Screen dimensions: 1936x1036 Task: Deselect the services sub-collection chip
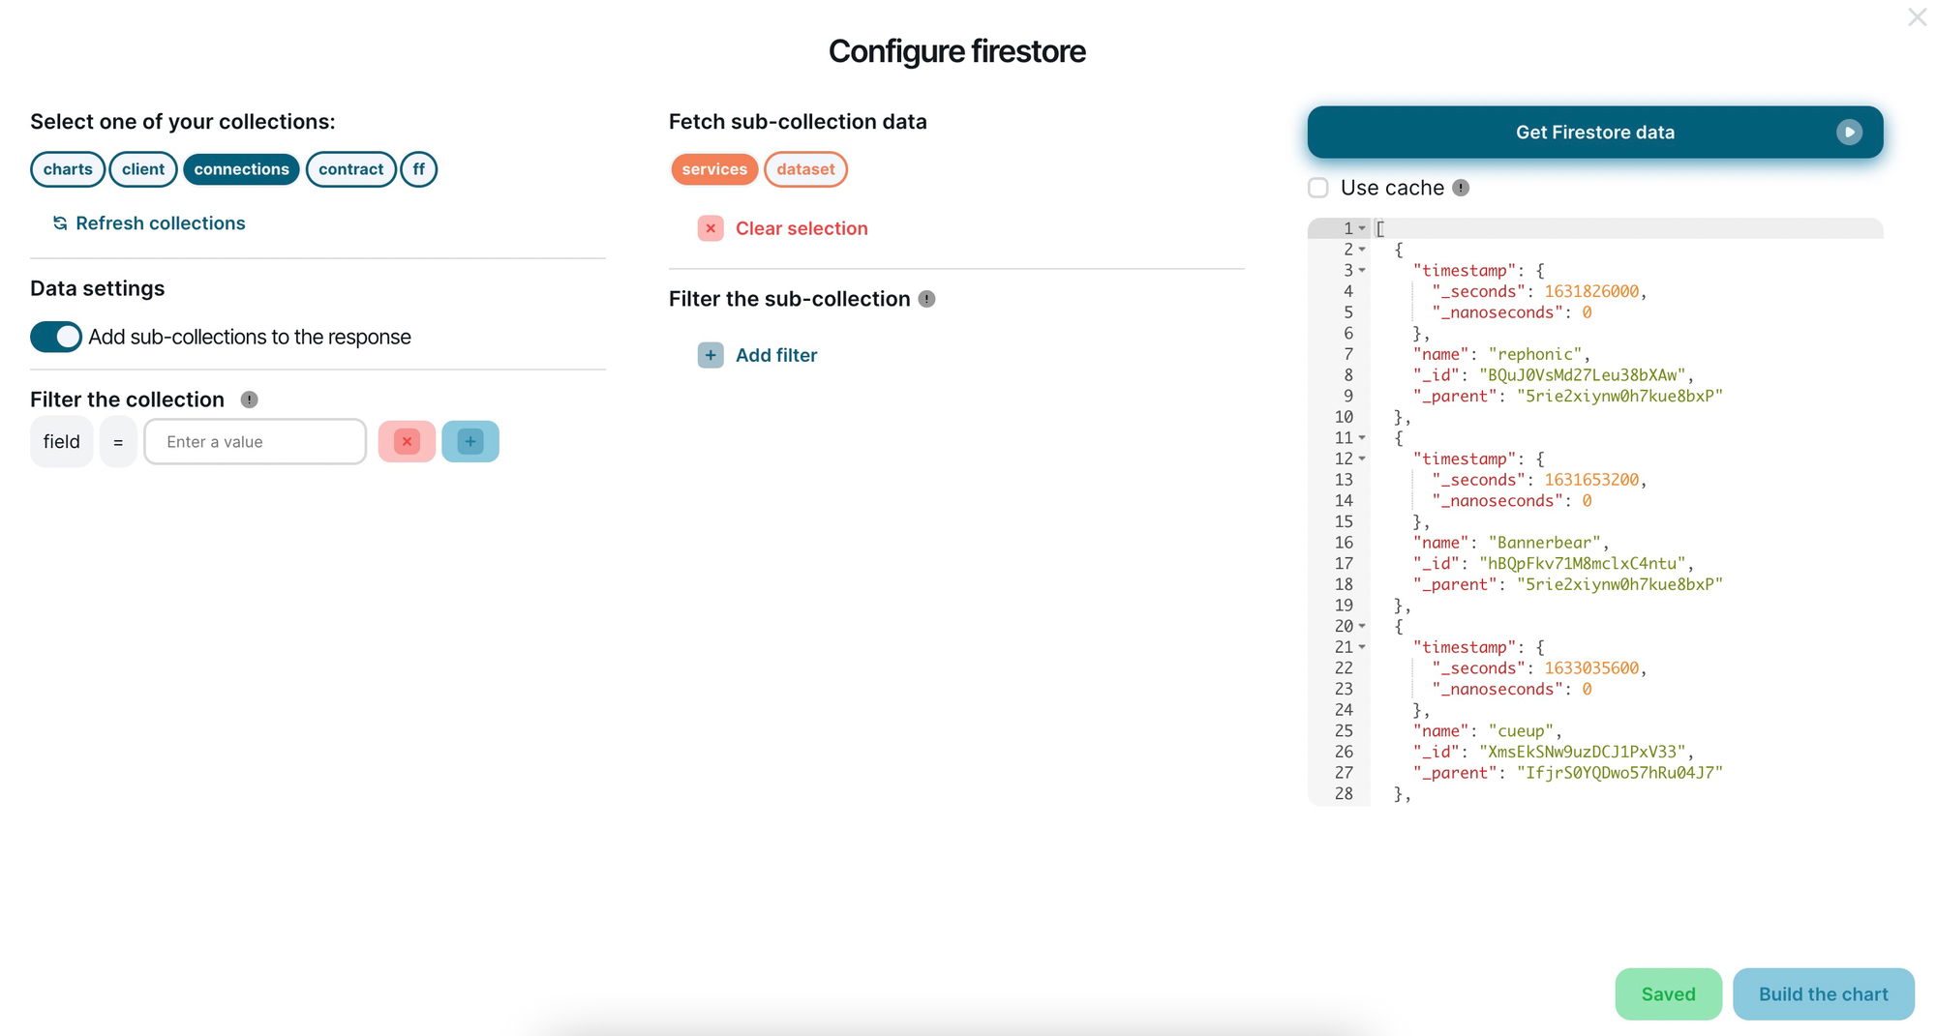713,169
